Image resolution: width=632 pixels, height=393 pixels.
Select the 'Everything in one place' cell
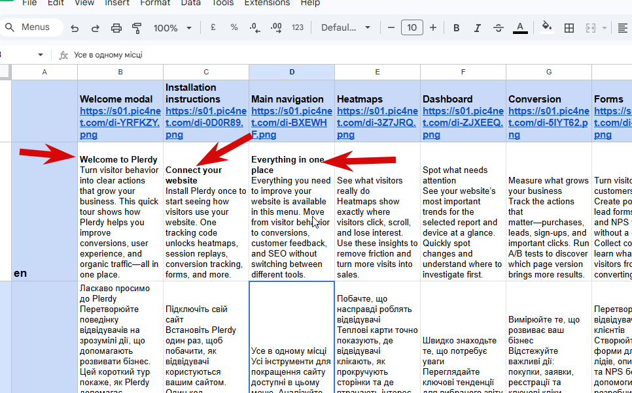point(292,212)
